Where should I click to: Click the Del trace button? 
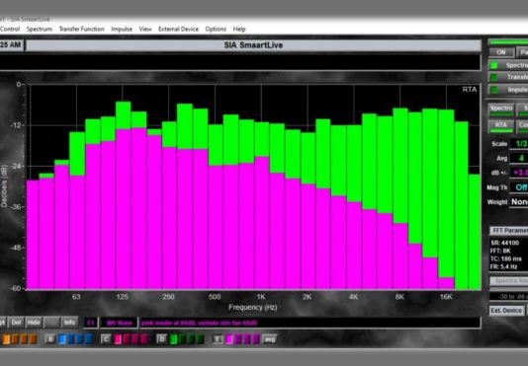[x=16, y=323]
